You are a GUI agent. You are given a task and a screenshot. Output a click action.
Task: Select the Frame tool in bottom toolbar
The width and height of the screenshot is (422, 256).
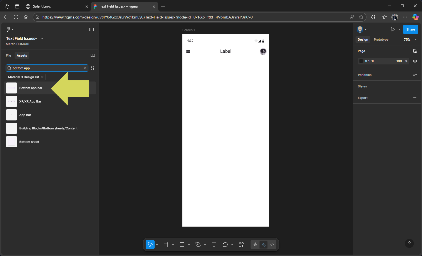pyautogui.click(x=166, y=245)
